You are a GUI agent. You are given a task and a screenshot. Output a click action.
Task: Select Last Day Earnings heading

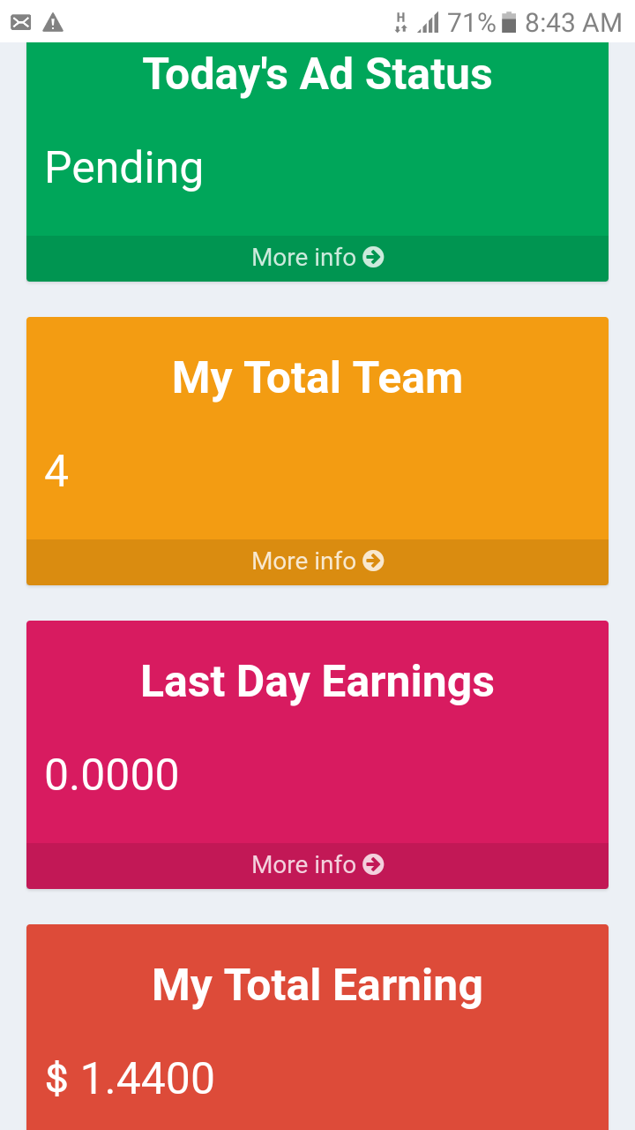click(317, 682)
